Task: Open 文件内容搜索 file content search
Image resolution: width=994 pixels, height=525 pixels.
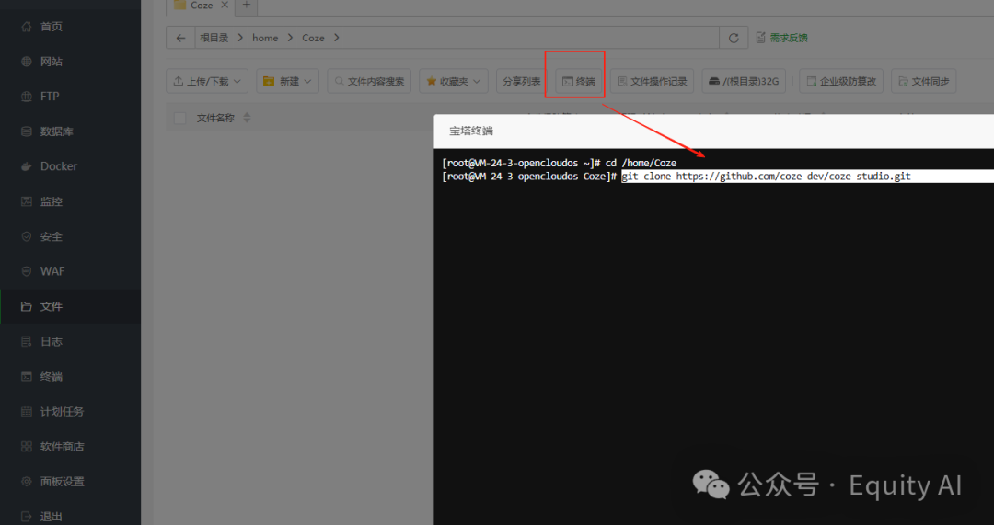Action: [370, 81]
